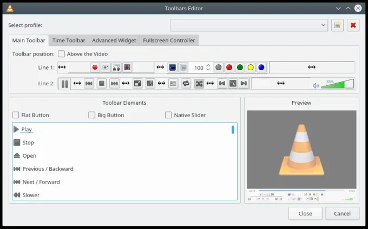Screen dimensions: 368x229
Task: Click the green teletext color button
Action: 240,68
